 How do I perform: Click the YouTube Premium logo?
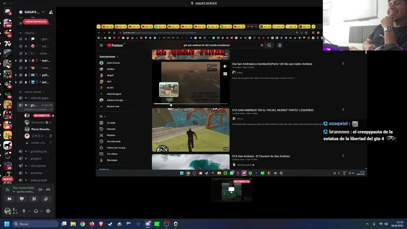[115, 45]
